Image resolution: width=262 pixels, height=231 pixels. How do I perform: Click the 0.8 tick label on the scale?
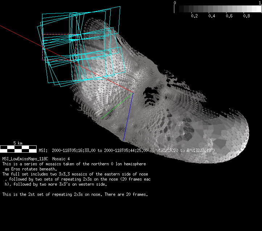coord(246,16)
